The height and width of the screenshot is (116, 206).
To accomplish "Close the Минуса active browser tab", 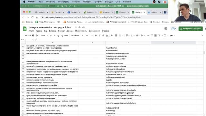I will 144,12.
